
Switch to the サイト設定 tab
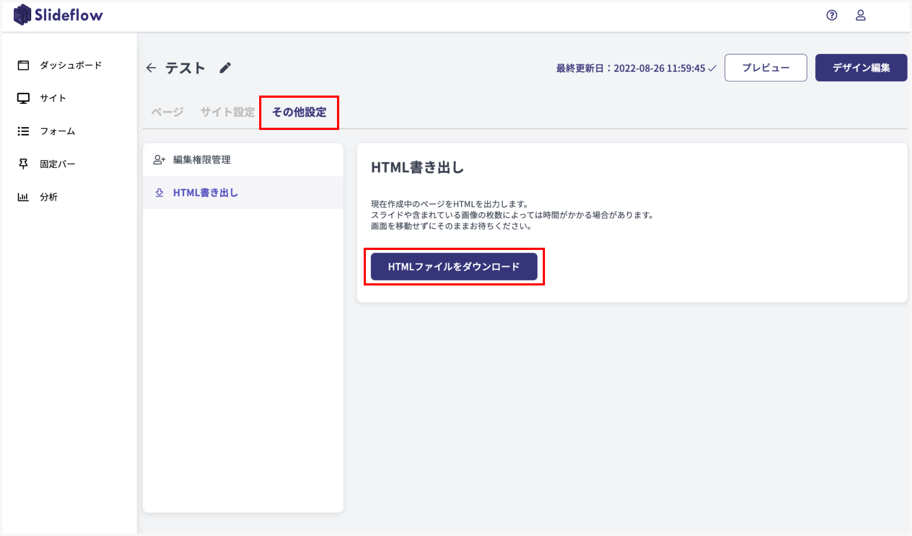pyautogui.click(x=227, y=112)
